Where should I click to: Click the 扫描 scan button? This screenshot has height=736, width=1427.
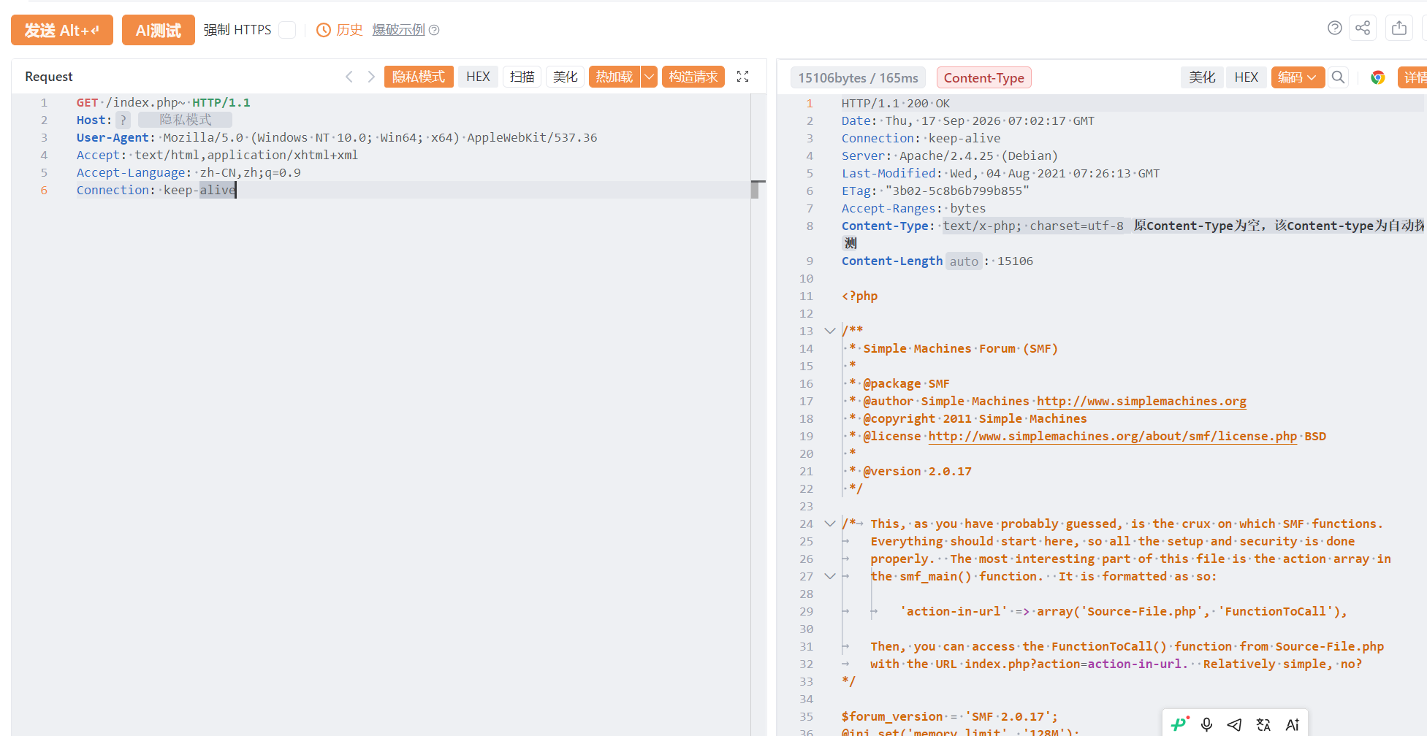tap(522, 77)
